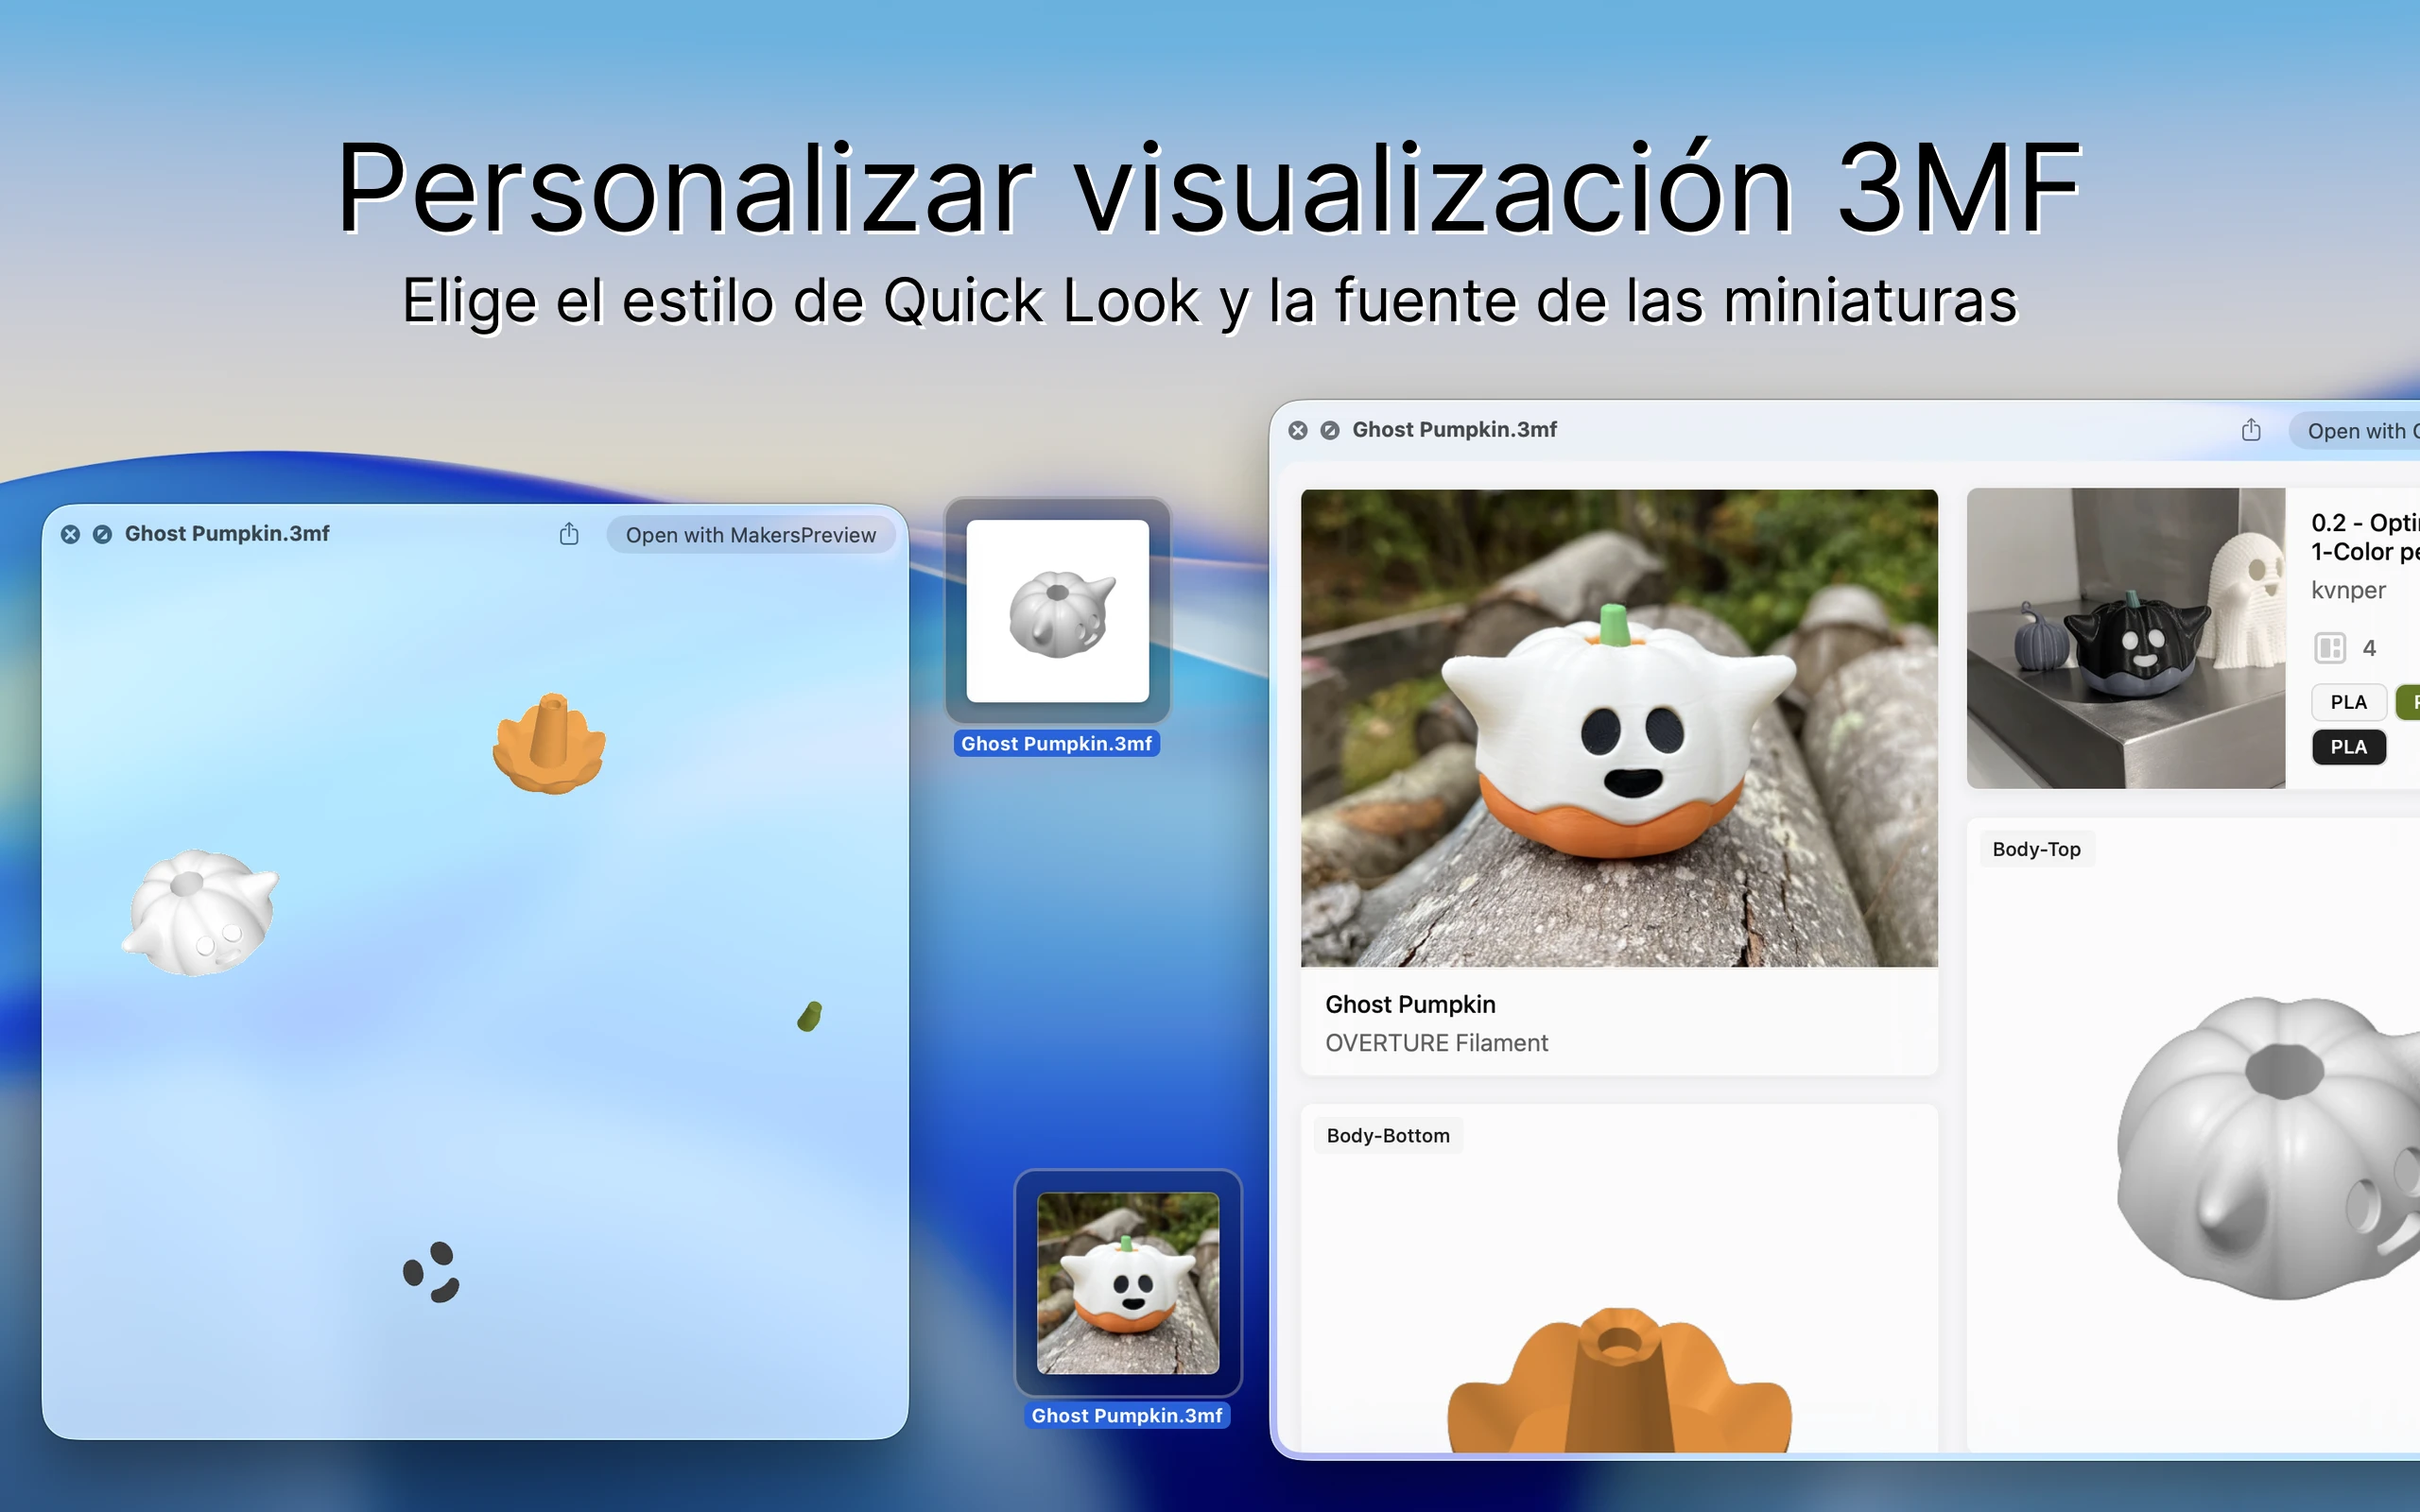The height and width of the screenshot is (1512, 2420).
Task: Click the plate count icon next to 4
Action: point(2330,648)
